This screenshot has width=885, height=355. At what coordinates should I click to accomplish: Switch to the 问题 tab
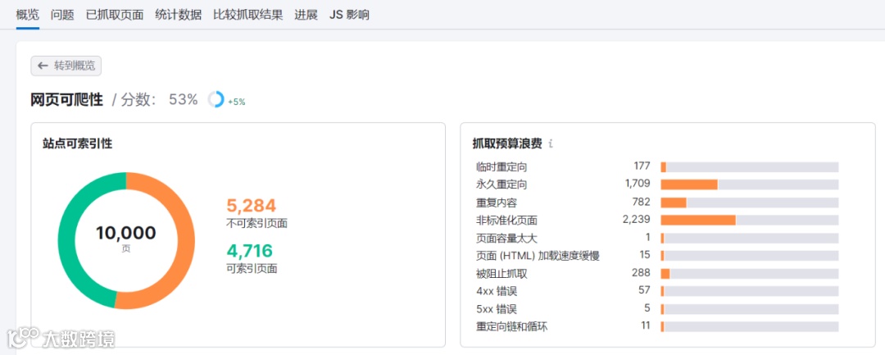[x=62, y=15]
